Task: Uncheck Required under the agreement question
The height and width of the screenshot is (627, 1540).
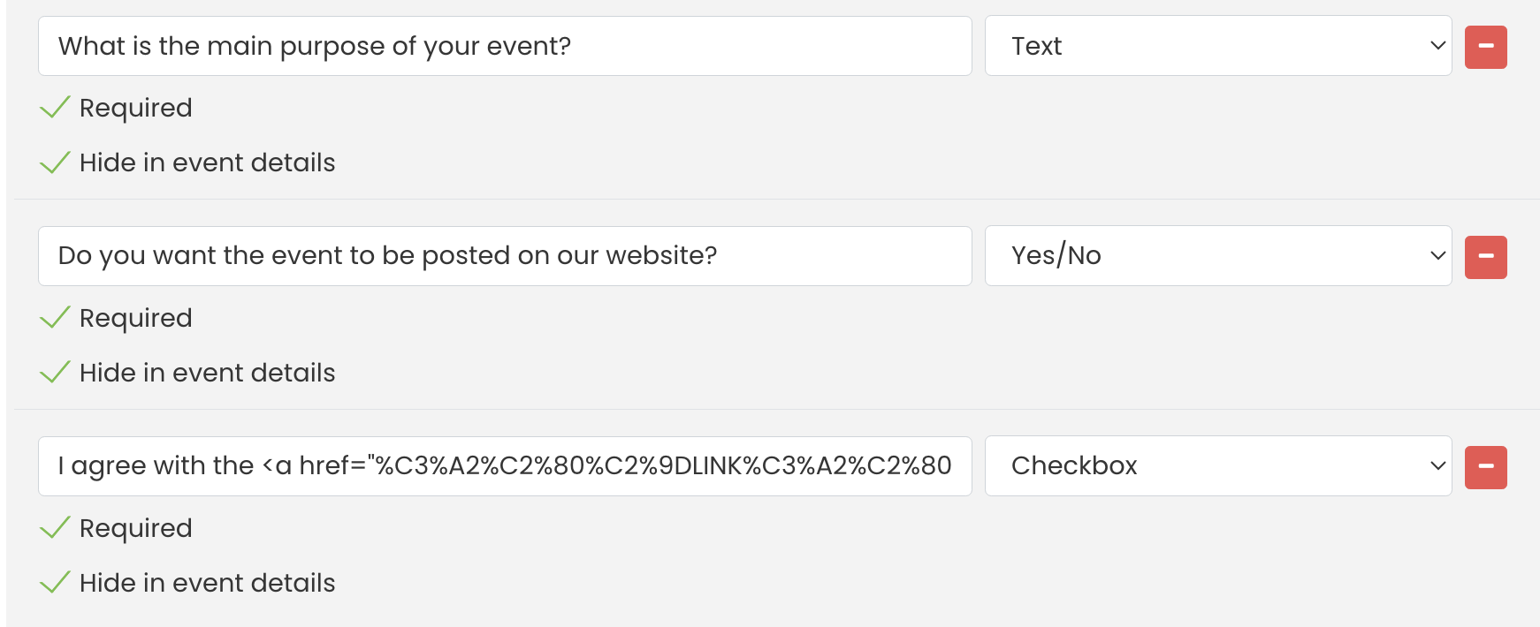Action: click(116, 528)
